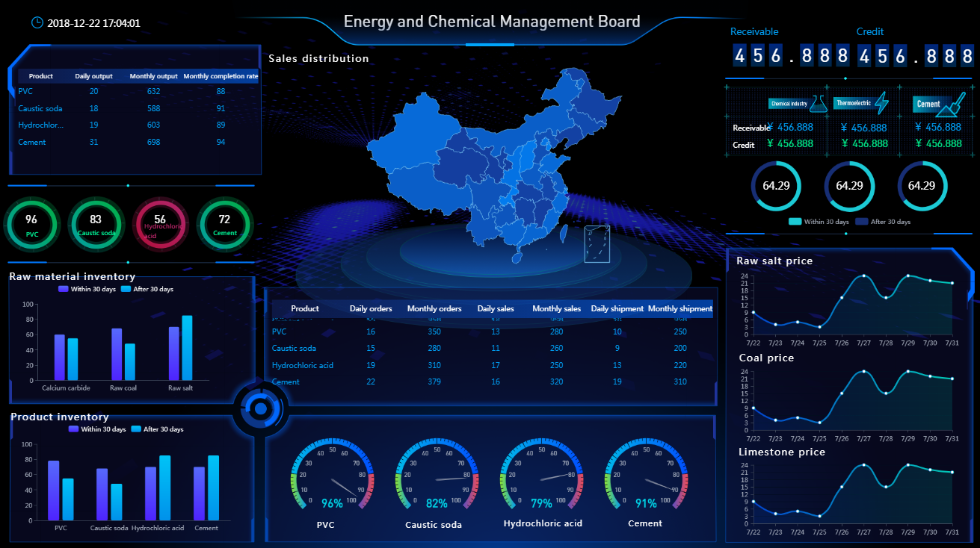
Task: Toggle 'Within 30 days' in Raw material inventory legend
Action: 86,289
